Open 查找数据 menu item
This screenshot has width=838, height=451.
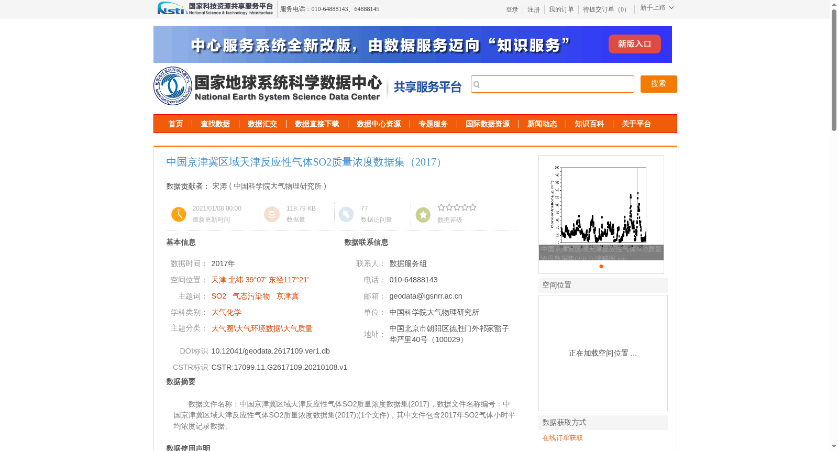point(215,124)
